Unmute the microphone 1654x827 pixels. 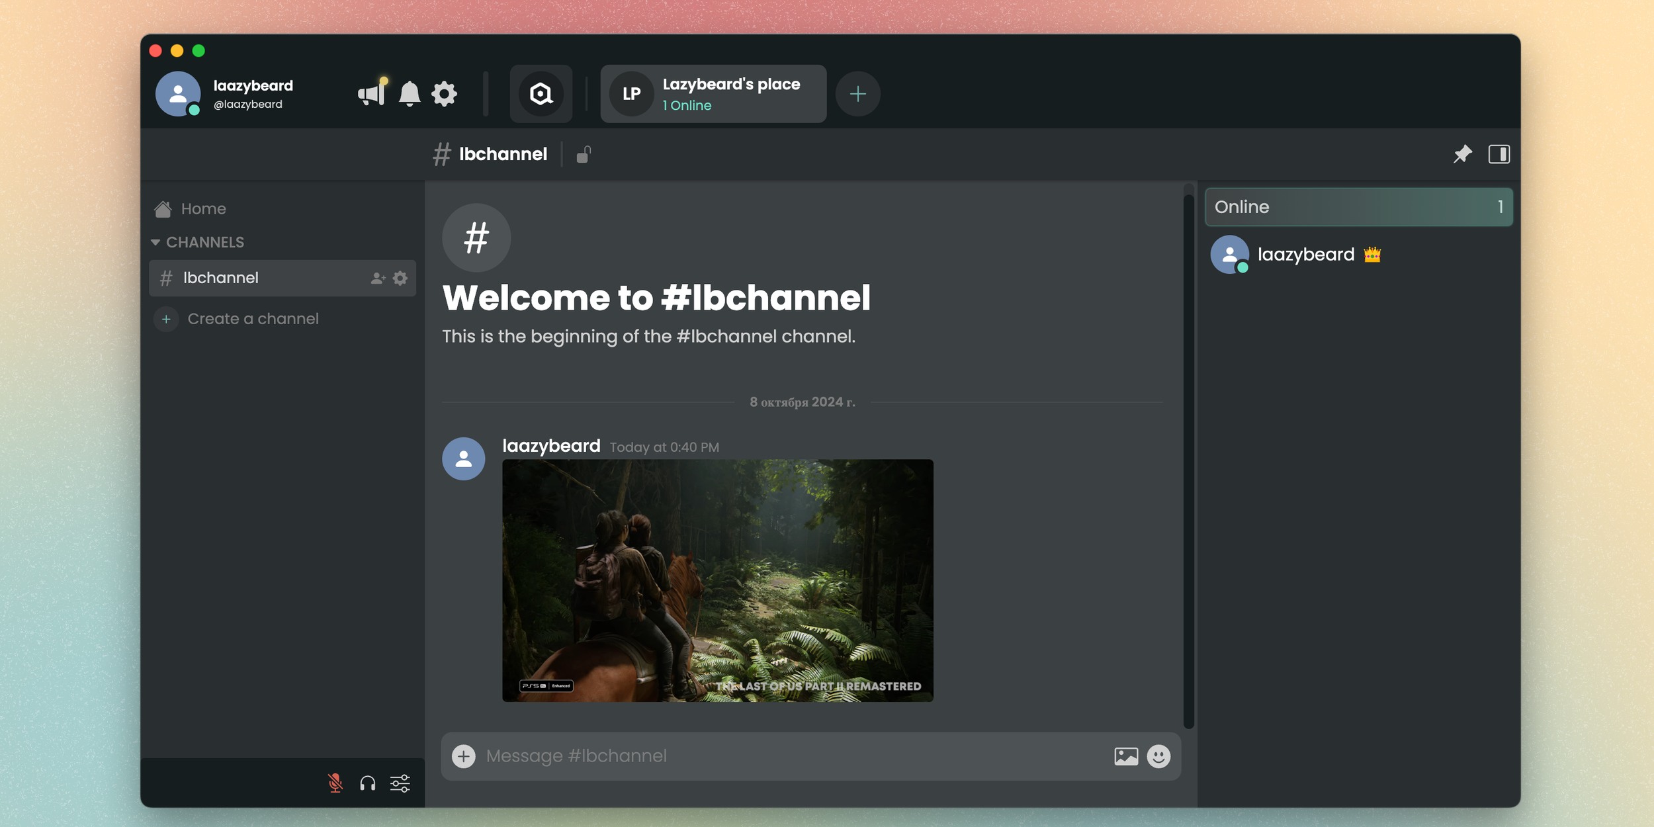point(335,783)
